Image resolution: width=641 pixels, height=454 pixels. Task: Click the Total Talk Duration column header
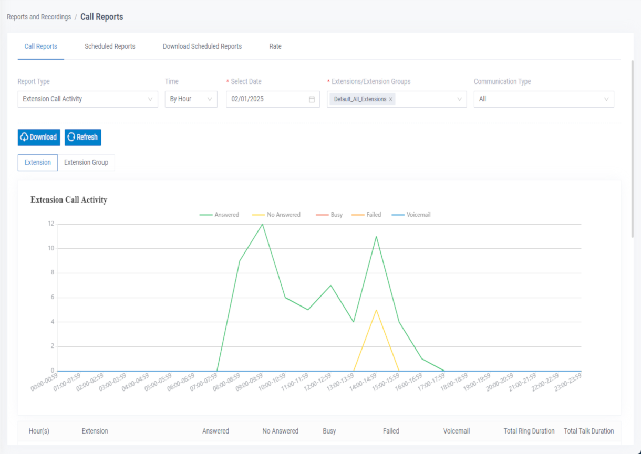pos(589,431)
